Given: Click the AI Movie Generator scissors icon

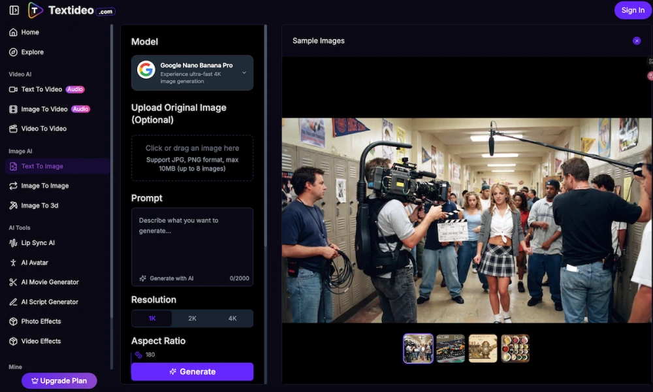Looking at the screenshot, I should pyautogui.click(x=13, y=282).
